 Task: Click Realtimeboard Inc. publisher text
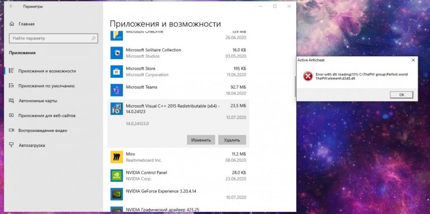[144, 160]
